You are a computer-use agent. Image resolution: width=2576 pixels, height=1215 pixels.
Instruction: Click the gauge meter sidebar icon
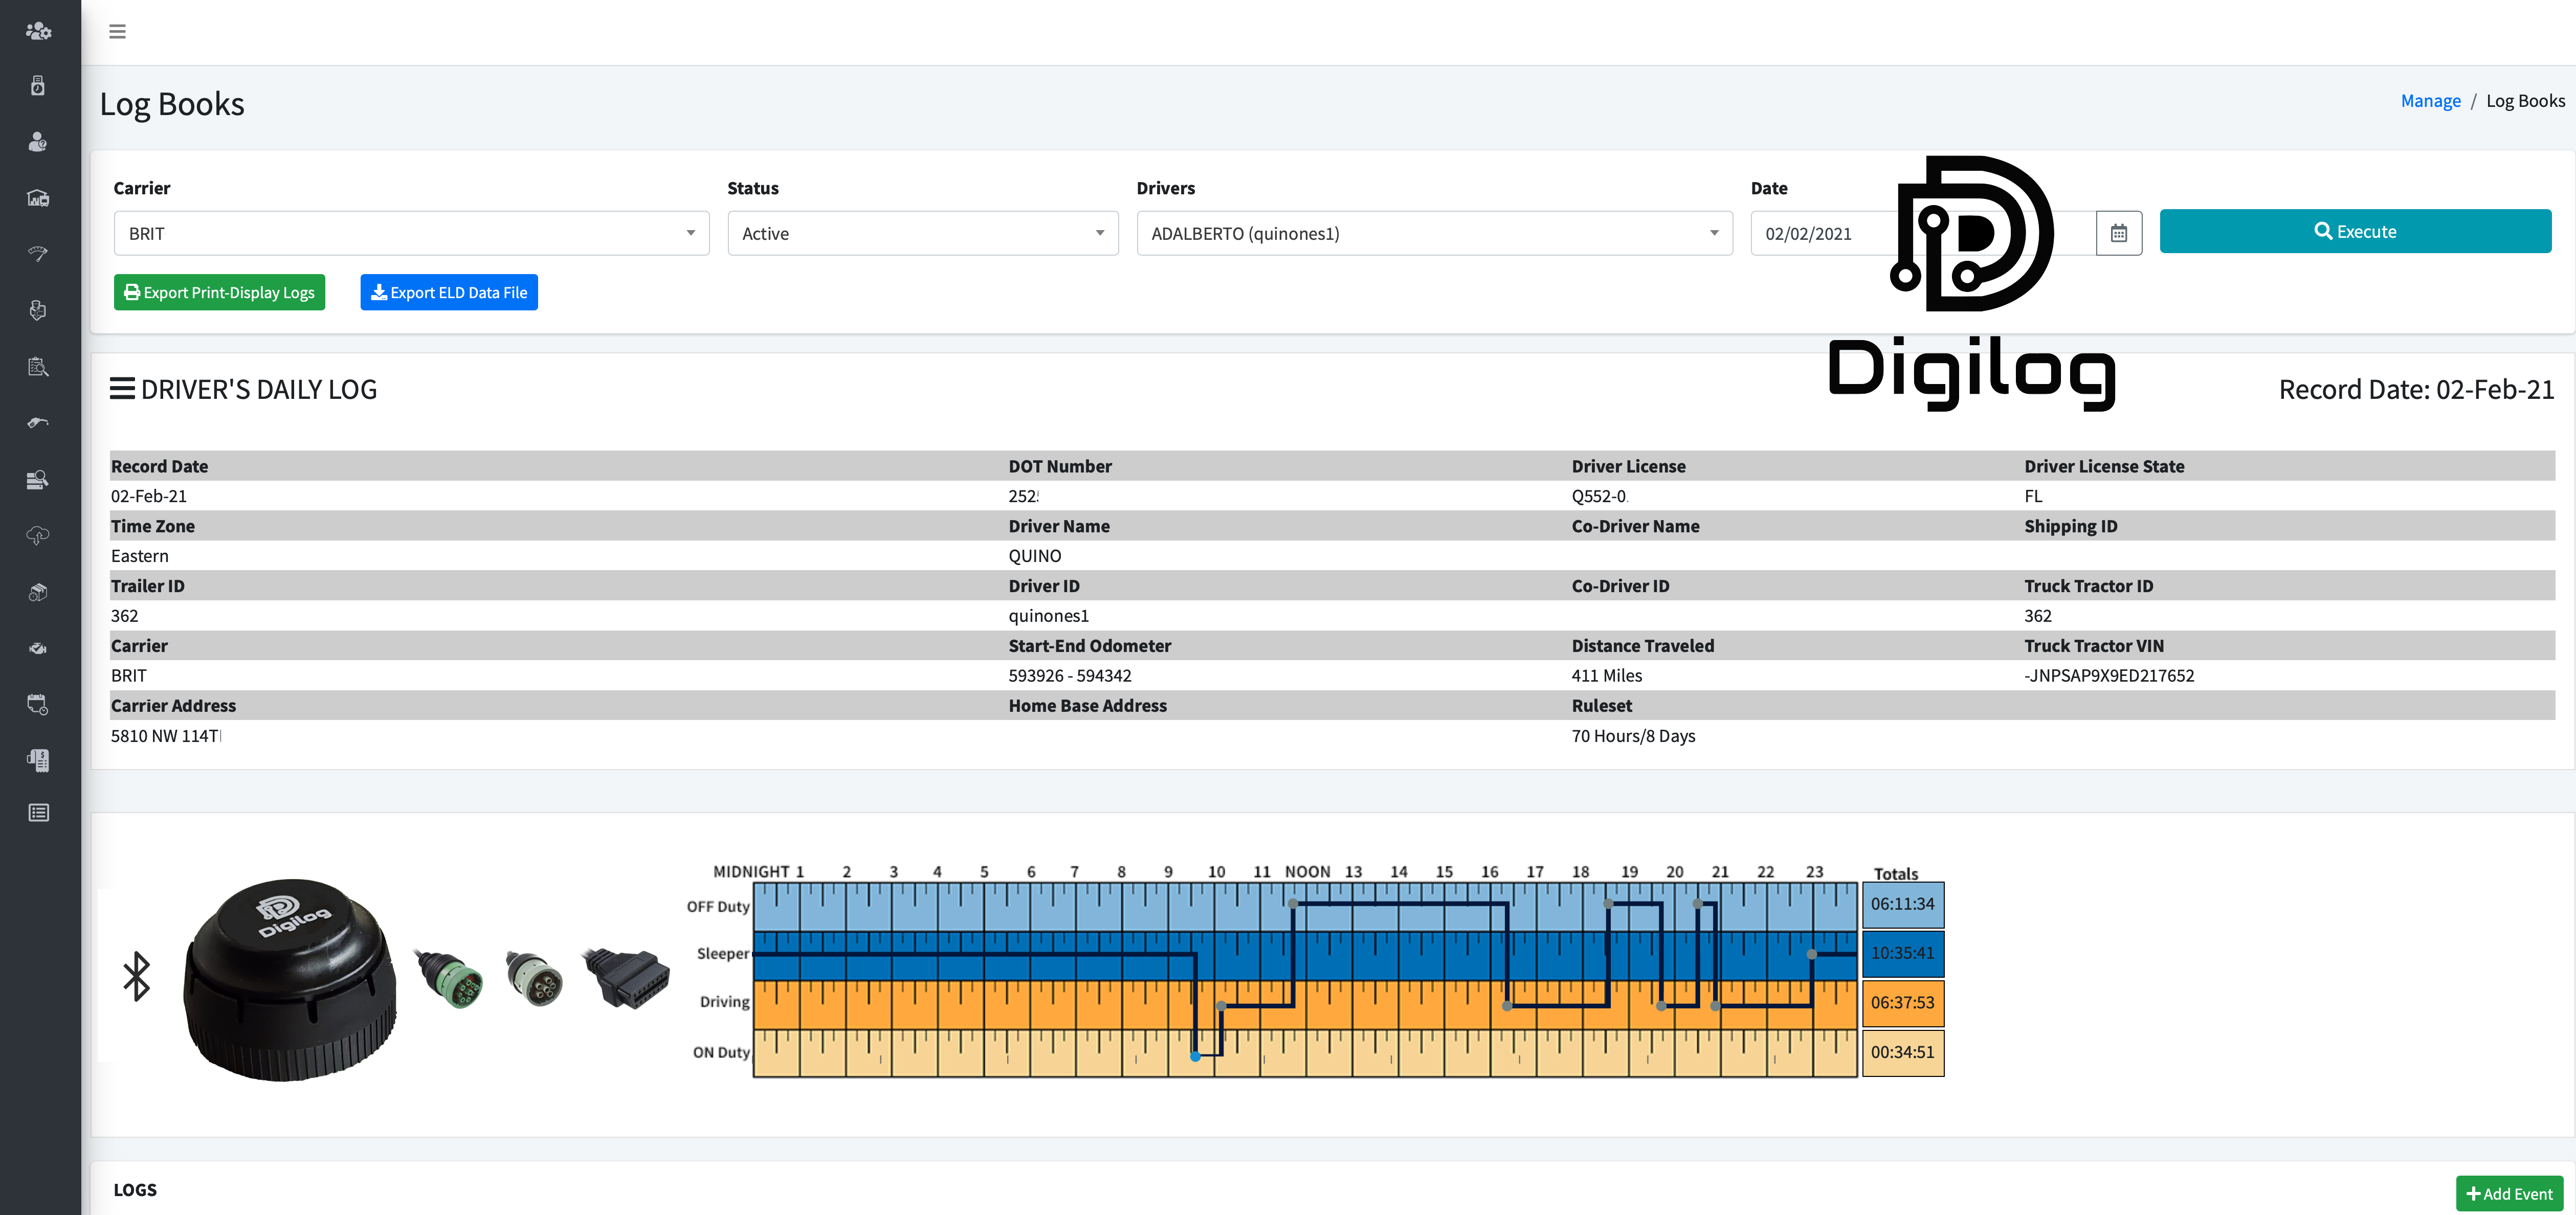[38, 253]
